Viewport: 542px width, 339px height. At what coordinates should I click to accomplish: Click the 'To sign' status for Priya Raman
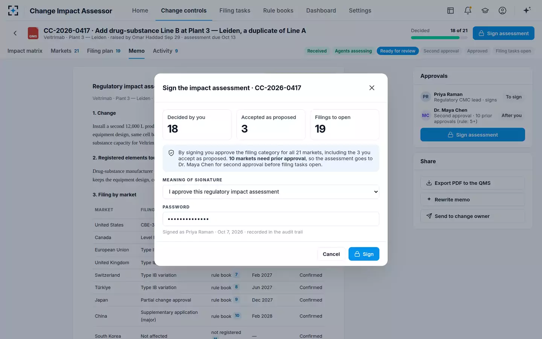[514, 97]
